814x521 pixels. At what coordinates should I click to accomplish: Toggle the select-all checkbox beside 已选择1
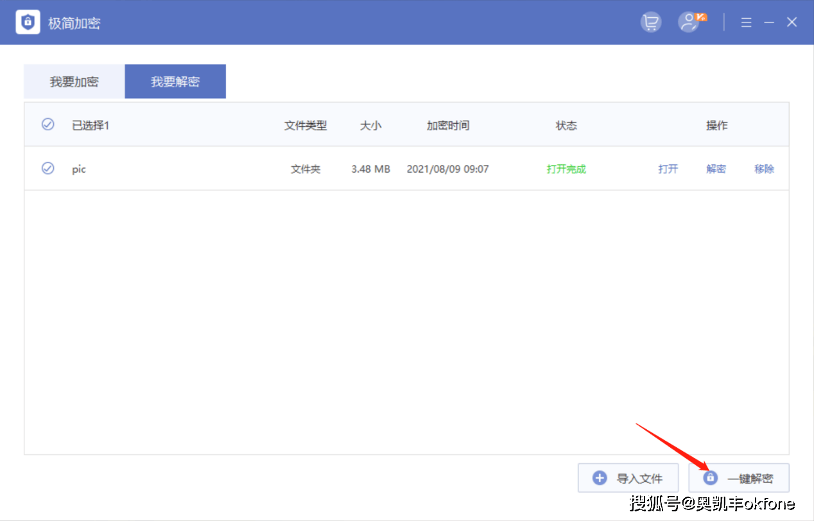[x=48, y=124]
